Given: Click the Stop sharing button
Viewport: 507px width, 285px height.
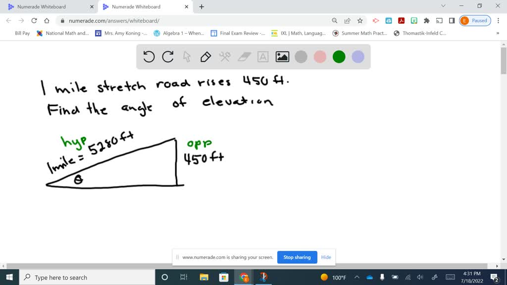Looking at the screenshot, I should pos(297,257).
